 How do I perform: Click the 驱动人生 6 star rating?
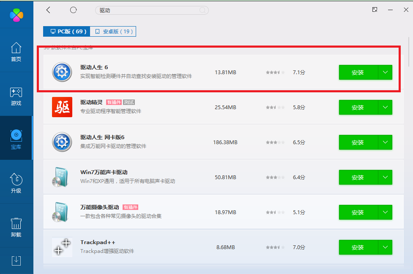click(x=275, y=72)
